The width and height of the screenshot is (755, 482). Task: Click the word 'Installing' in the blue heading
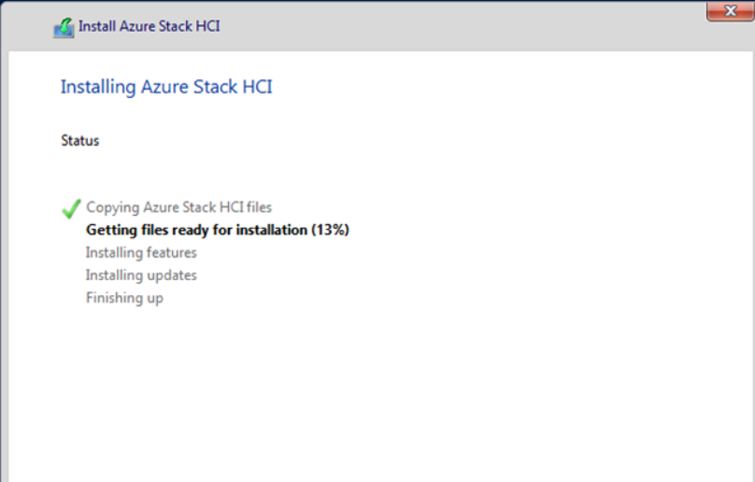(x=97, y=87)
